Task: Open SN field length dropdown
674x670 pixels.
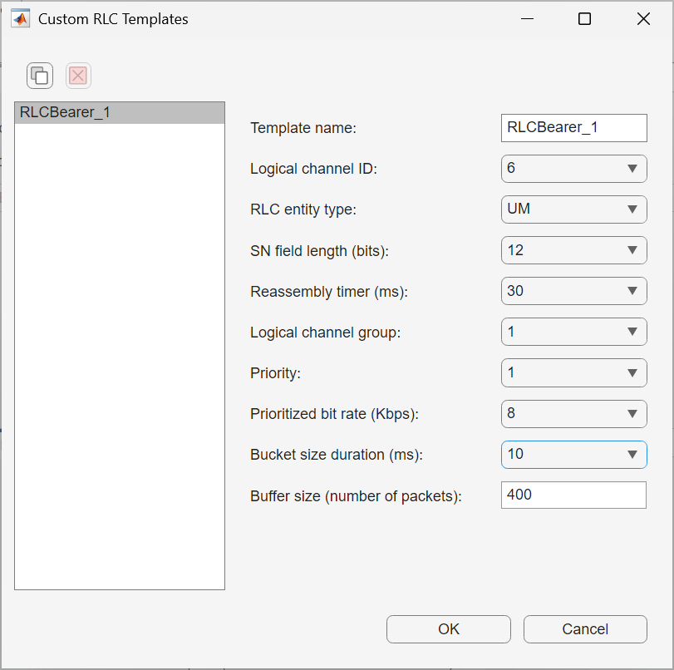Action: tap(573, 250)
